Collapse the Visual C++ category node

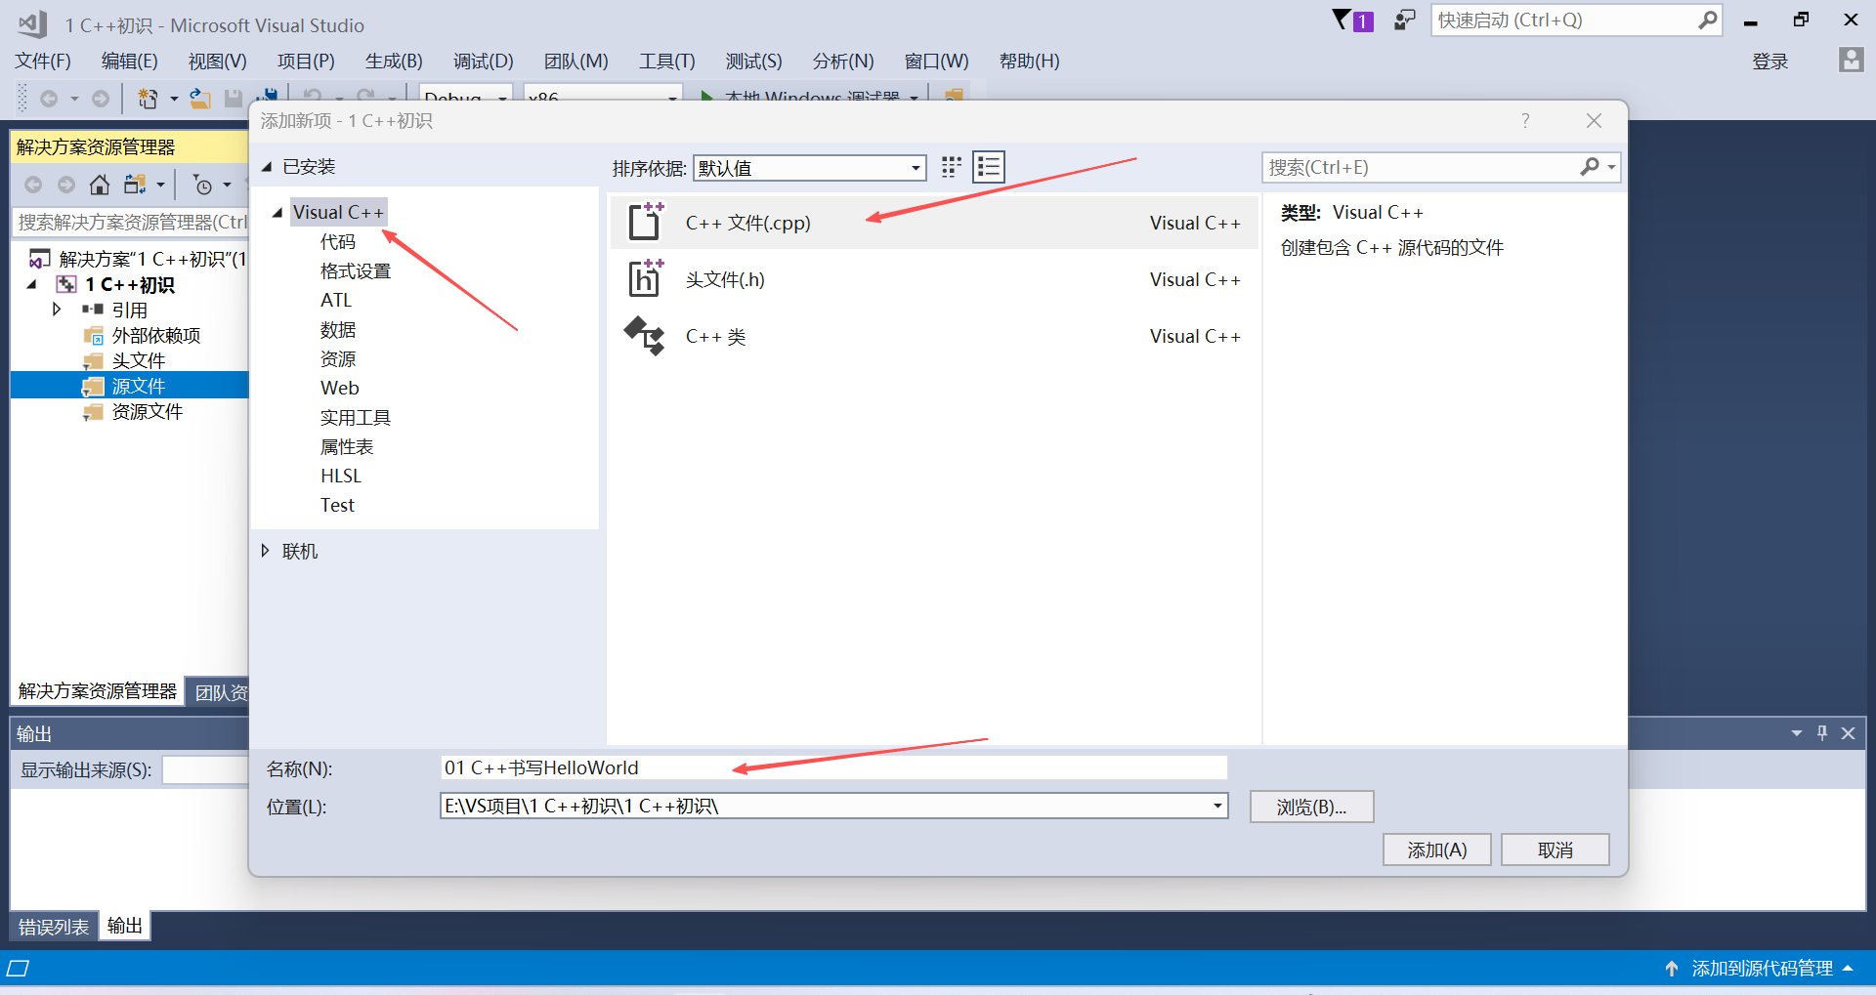click(x=277, y=212)
